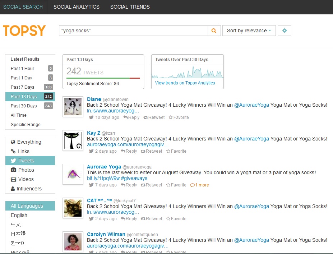This screenshot has width=333, height=254.
Task: Filter tweets to Japanese 日本語
Action: (30, 234)
